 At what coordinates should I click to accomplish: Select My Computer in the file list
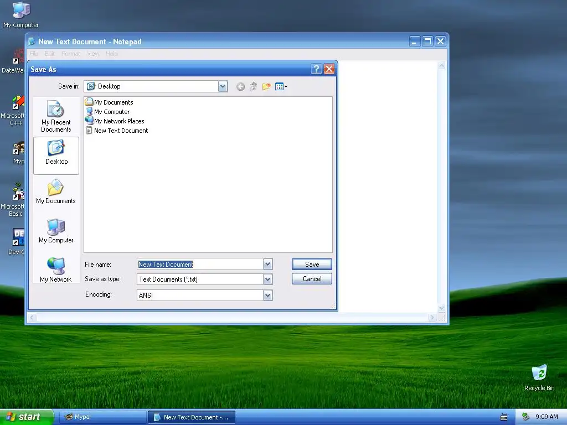coord(107,112)
